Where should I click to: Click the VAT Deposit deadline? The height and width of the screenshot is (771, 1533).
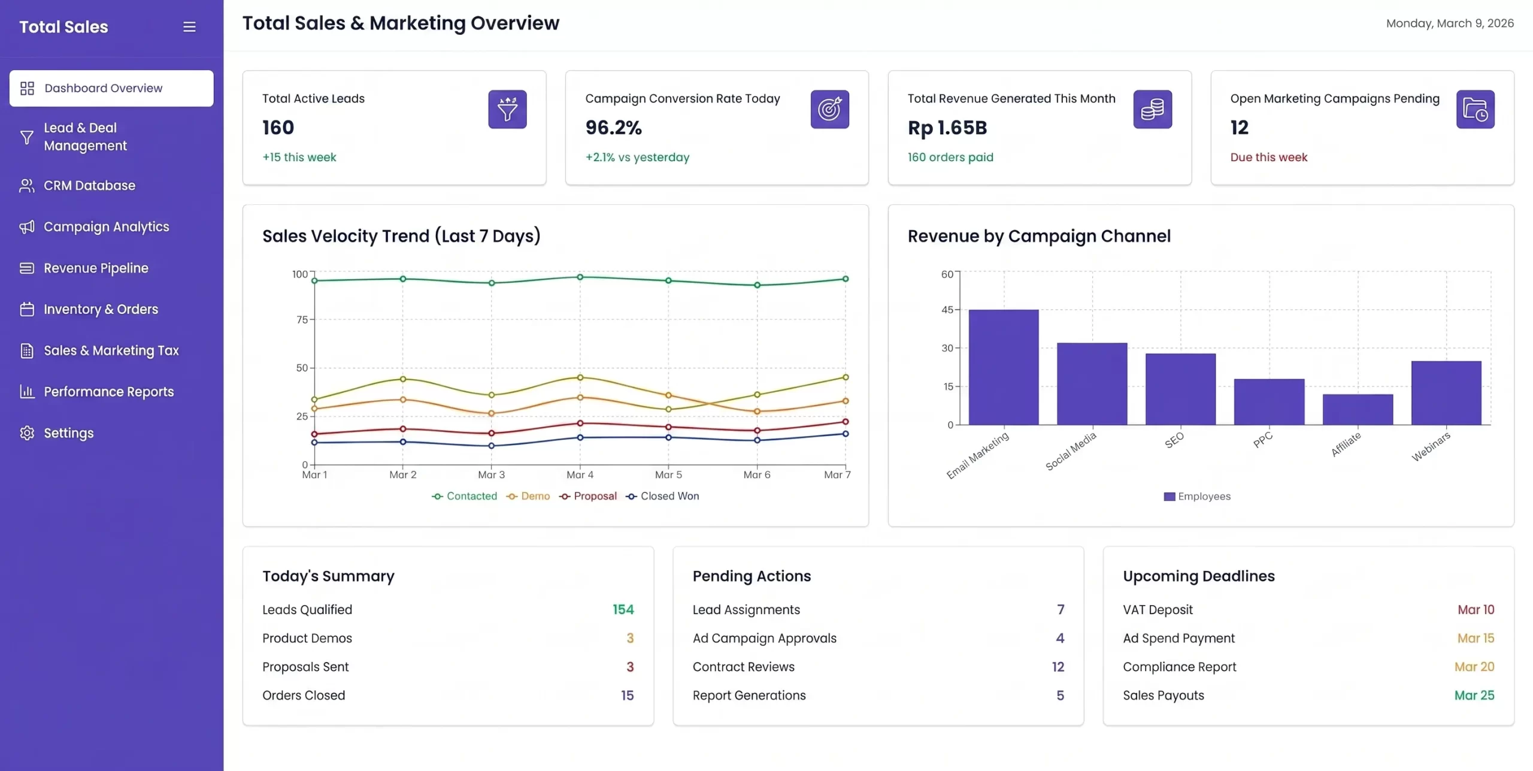coord(1308,610)
